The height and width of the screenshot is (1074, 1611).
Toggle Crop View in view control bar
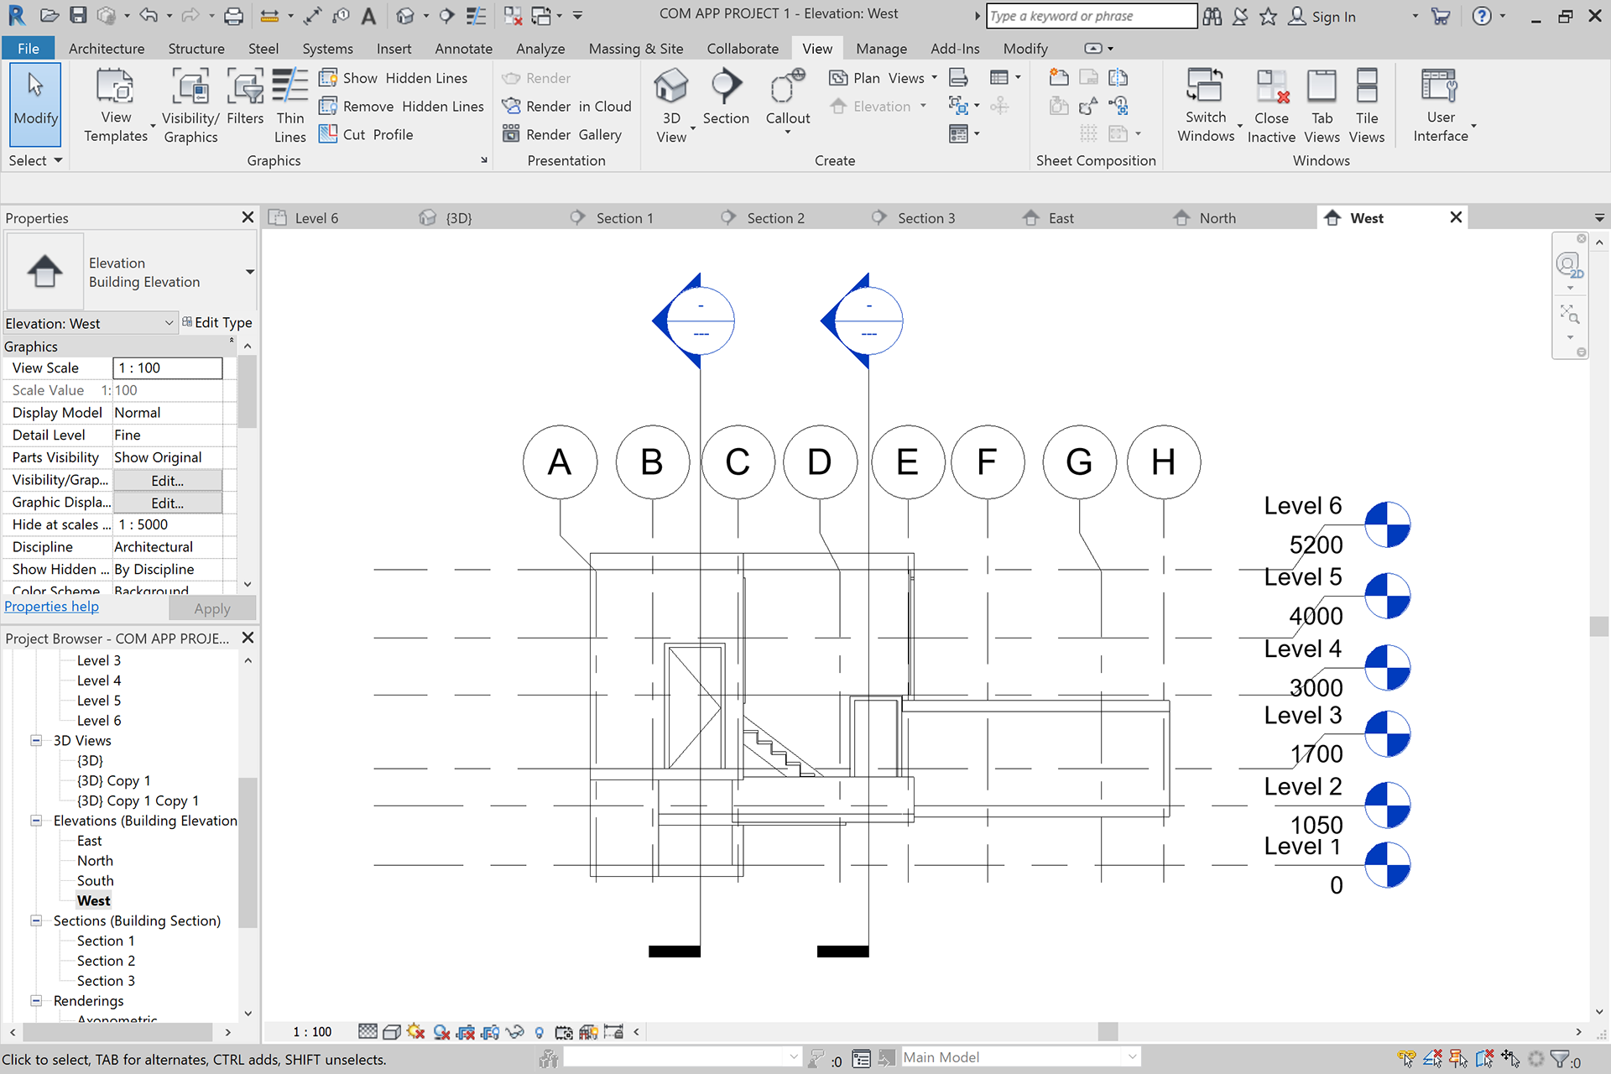pyautogui.click(x=466, y=1032)
